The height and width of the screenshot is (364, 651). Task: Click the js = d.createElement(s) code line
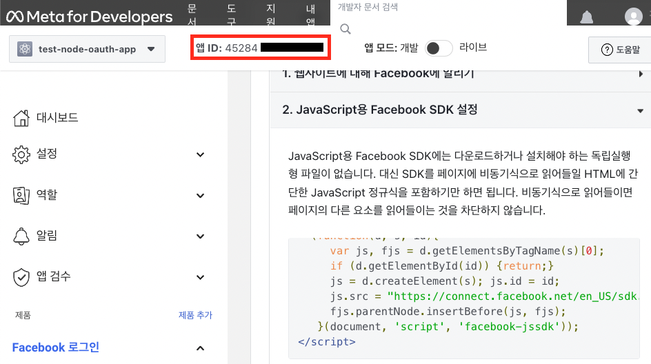pyautogui.click(x=445, y=281)
